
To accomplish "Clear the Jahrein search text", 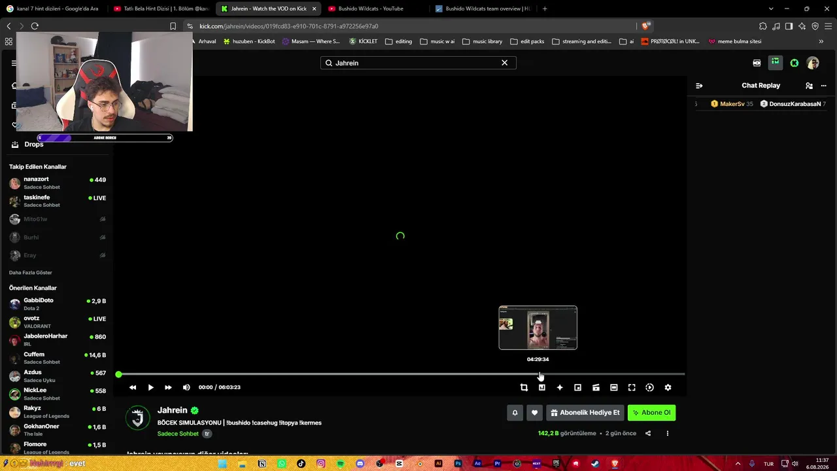I will click(504, 63).
